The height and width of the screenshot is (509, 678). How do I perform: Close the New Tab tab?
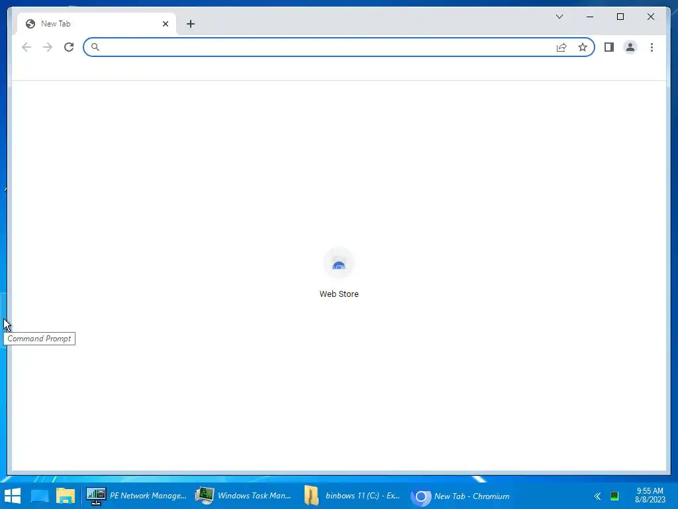pyautogui.click(x=165, y=24)
